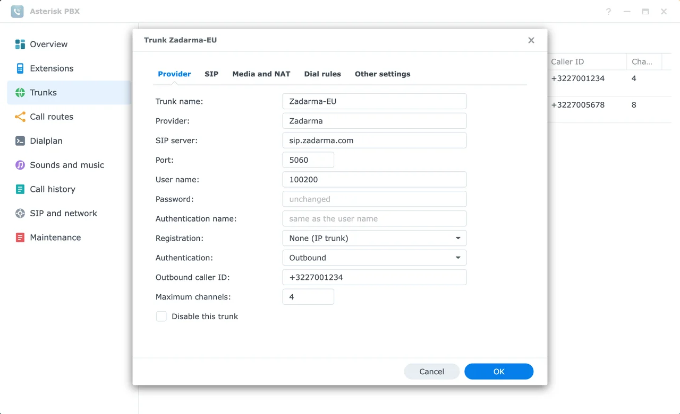Click the Cancel button
680x414 pixels.
tap(431, 372)
